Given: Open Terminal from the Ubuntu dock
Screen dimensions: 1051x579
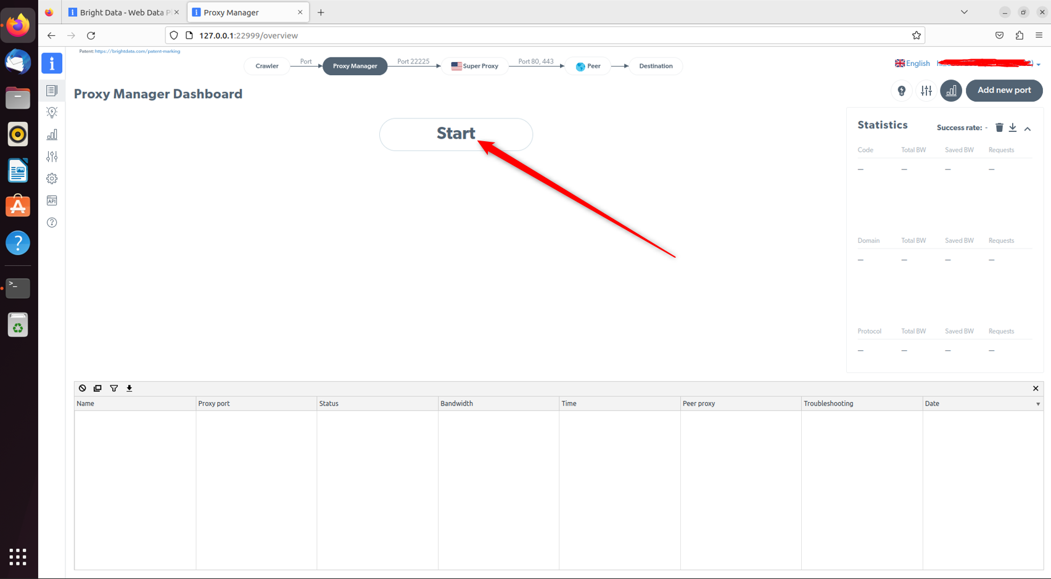Looking at the screenshot, I should [x=18, y=287].
